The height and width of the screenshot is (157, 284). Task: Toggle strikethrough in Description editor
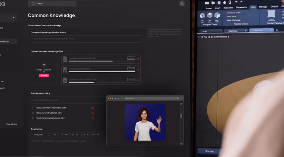click(63, 135)
